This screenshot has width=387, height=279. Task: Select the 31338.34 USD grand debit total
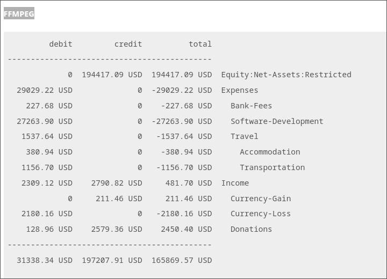pos(45,260)
